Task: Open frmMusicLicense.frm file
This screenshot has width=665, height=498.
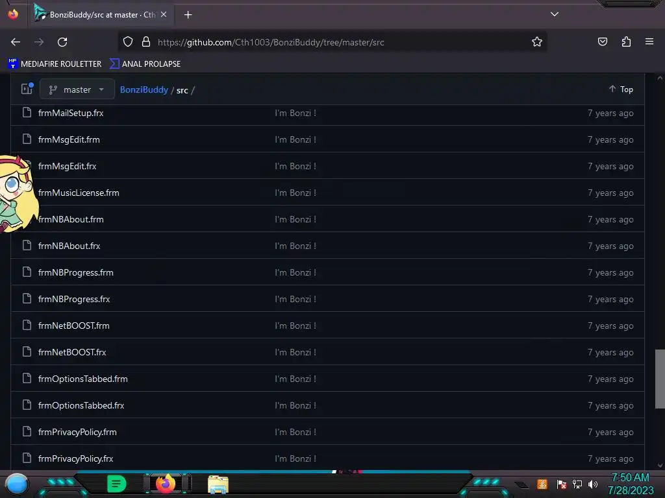Action: tap(79, 193)
